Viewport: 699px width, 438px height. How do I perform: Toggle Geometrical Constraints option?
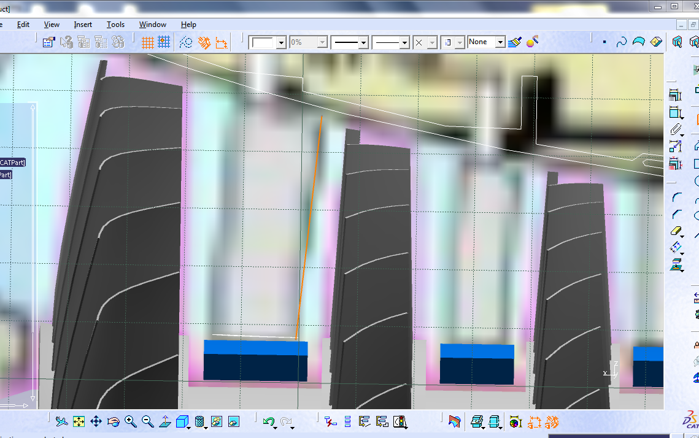(x=204, y=42)
